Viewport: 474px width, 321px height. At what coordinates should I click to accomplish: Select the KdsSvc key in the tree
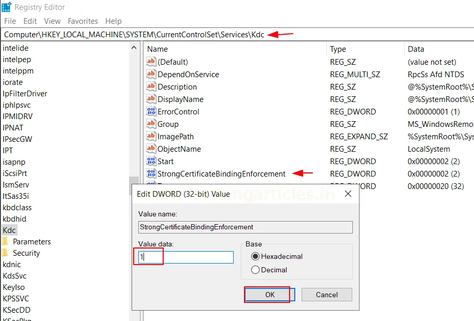coord(15,276)
